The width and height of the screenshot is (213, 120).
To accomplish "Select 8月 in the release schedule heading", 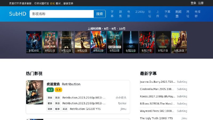I will click(x=106, y=29).
